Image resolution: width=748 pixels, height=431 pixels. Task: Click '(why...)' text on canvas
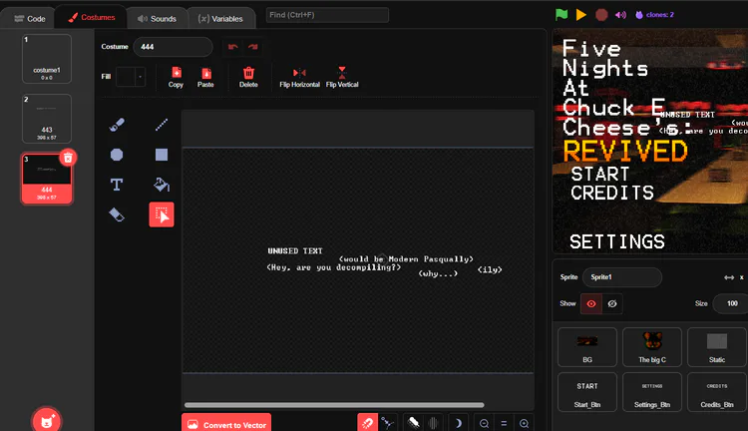tap(438, 273)
